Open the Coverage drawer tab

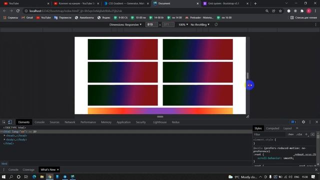(28, 169)
